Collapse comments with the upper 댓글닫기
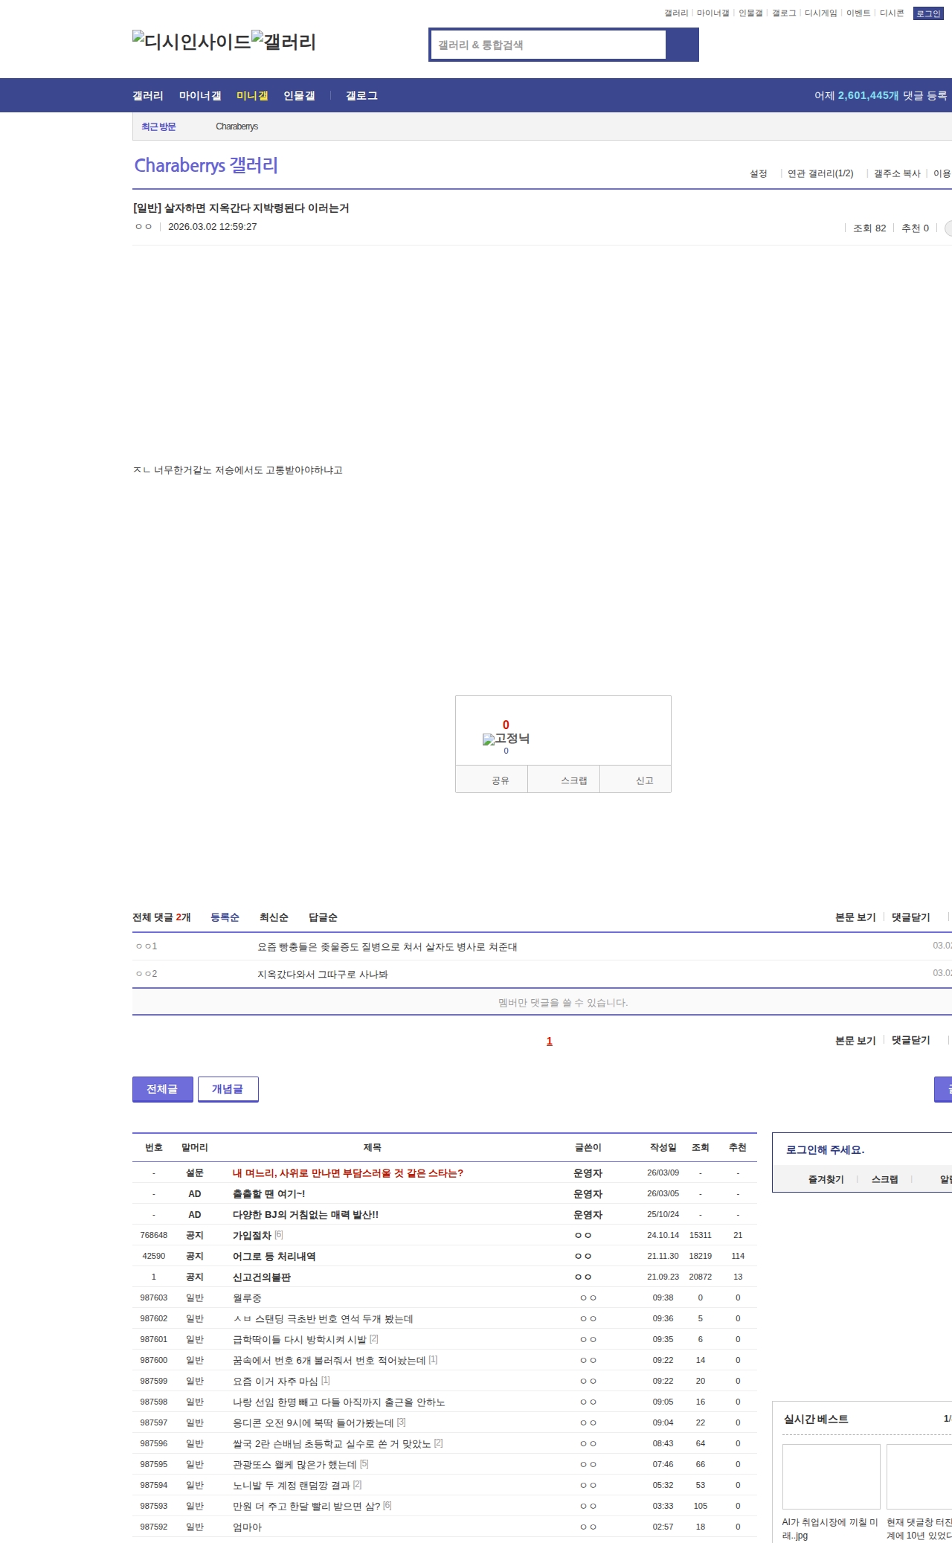952x1543 pixels. pyautogui.click(x=910, y=917)
